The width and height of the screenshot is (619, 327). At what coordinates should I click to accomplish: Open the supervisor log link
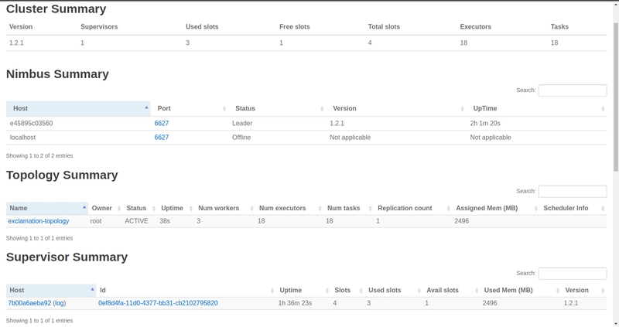coord(60,304)
